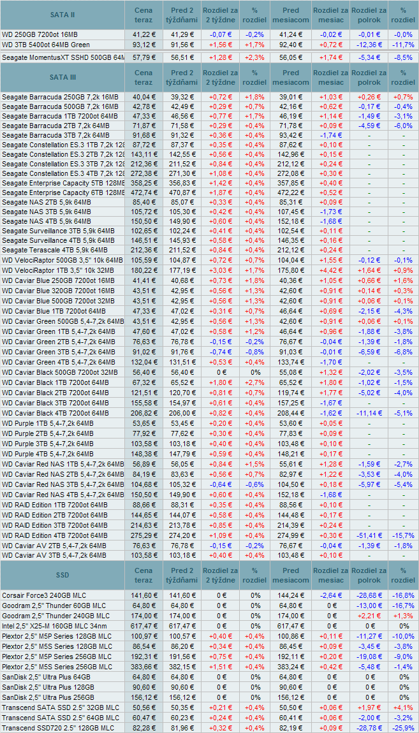Click the -6,59 € half-year change for Caviar Green 3TB
419x733 pixels.
click(368, 353)
